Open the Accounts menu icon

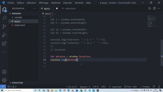pyautogui.click(x=4, y=72)
